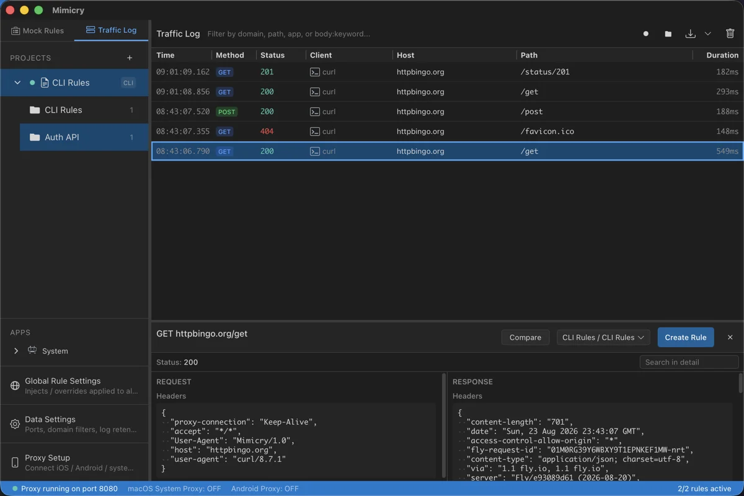Select the CLI Rules folder
744x496 pixels.
(84, 110)
